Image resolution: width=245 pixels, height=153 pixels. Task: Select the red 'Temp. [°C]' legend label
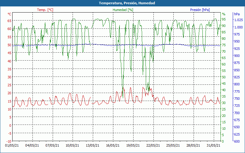click(45, 10)
